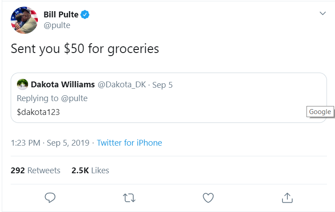Open the quoted tweet text $dakota123
Image resolution: width=335 pixels, height=212 pixels.
point(38,113)
